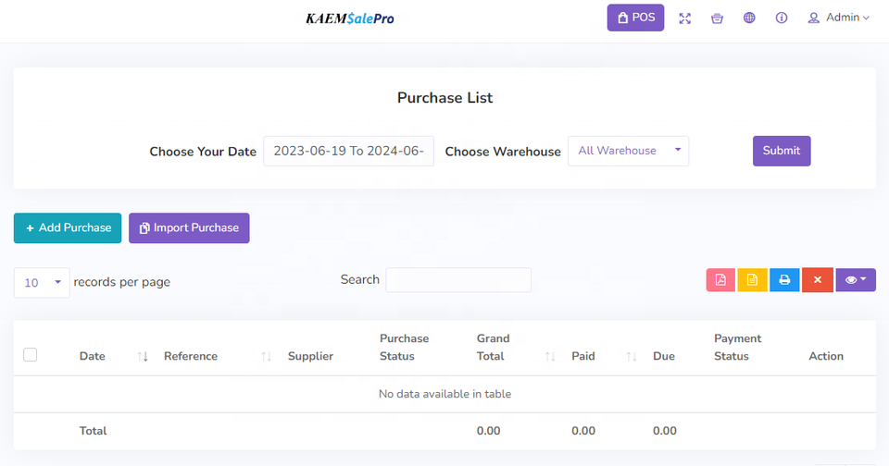Print the purchase list
This screenshot has width=889, height=466.
tap(784, 280)
